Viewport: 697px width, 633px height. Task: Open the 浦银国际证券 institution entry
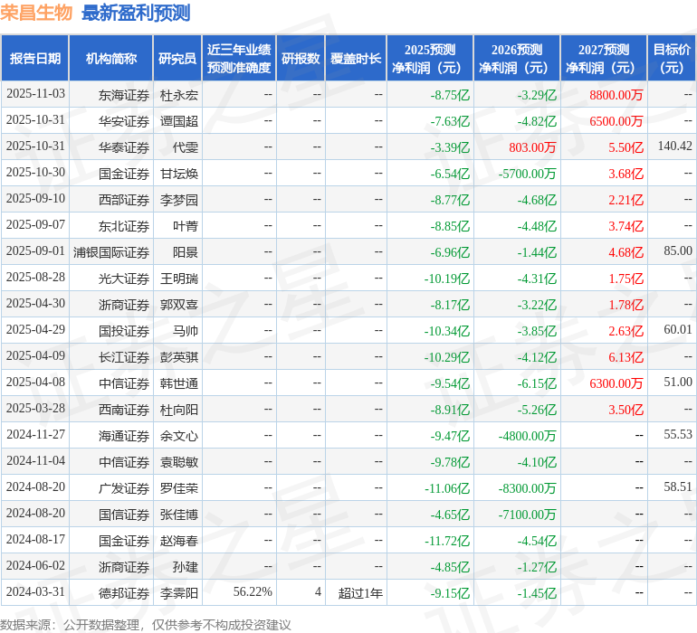(111, 251)
